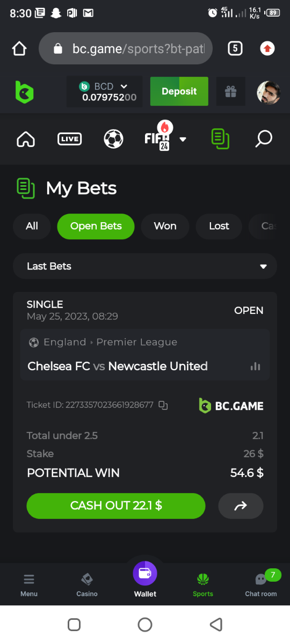This screenshot has width=290, height=644.
Task: Open match statistics bar chart icon
Action: [255, 367]
